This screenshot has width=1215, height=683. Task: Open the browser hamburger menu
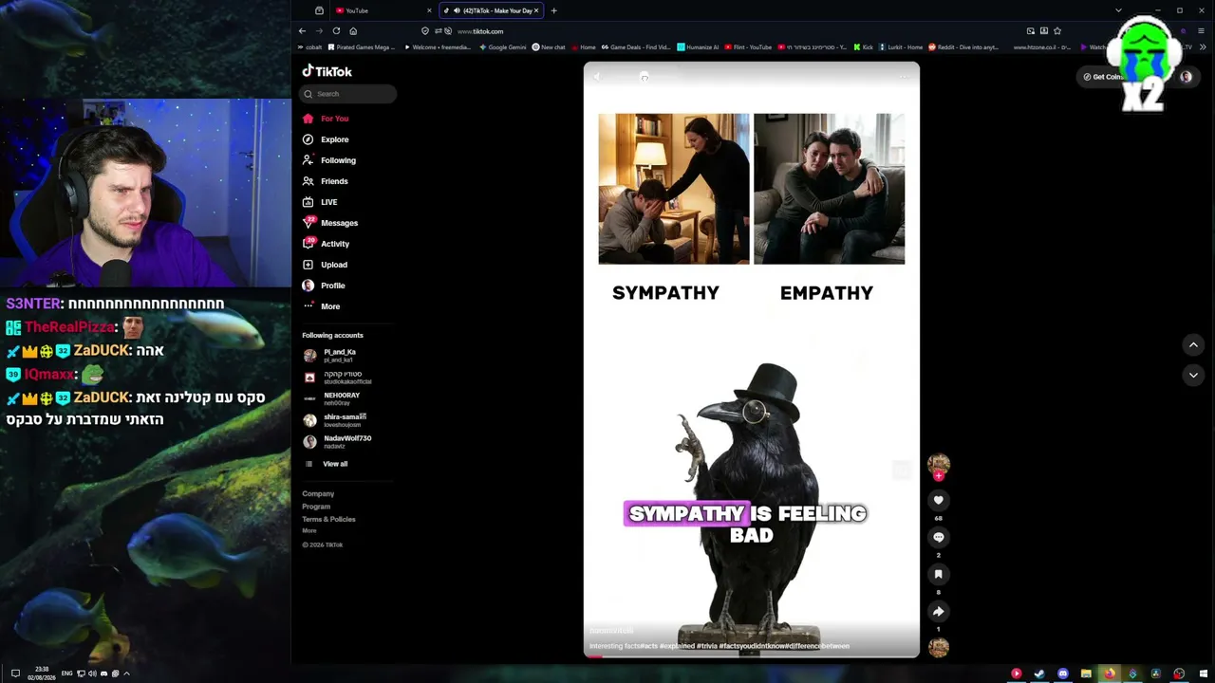tap(1201, 30)
